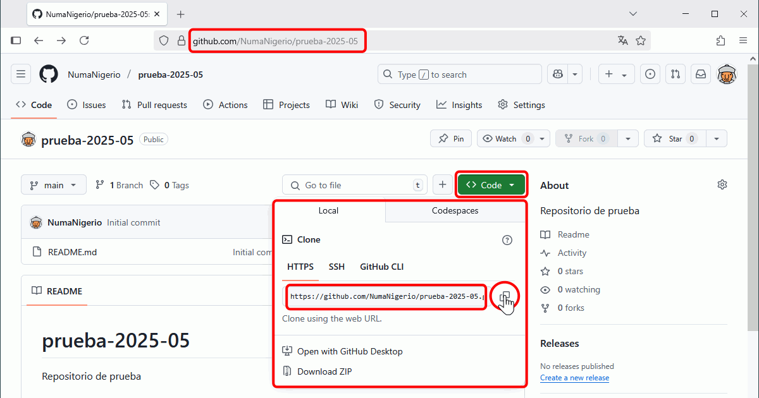Open the Firefox sidebar panel icon
This screenshot has height=398, width=759.
pyautogui.click(x=16, y=40)
